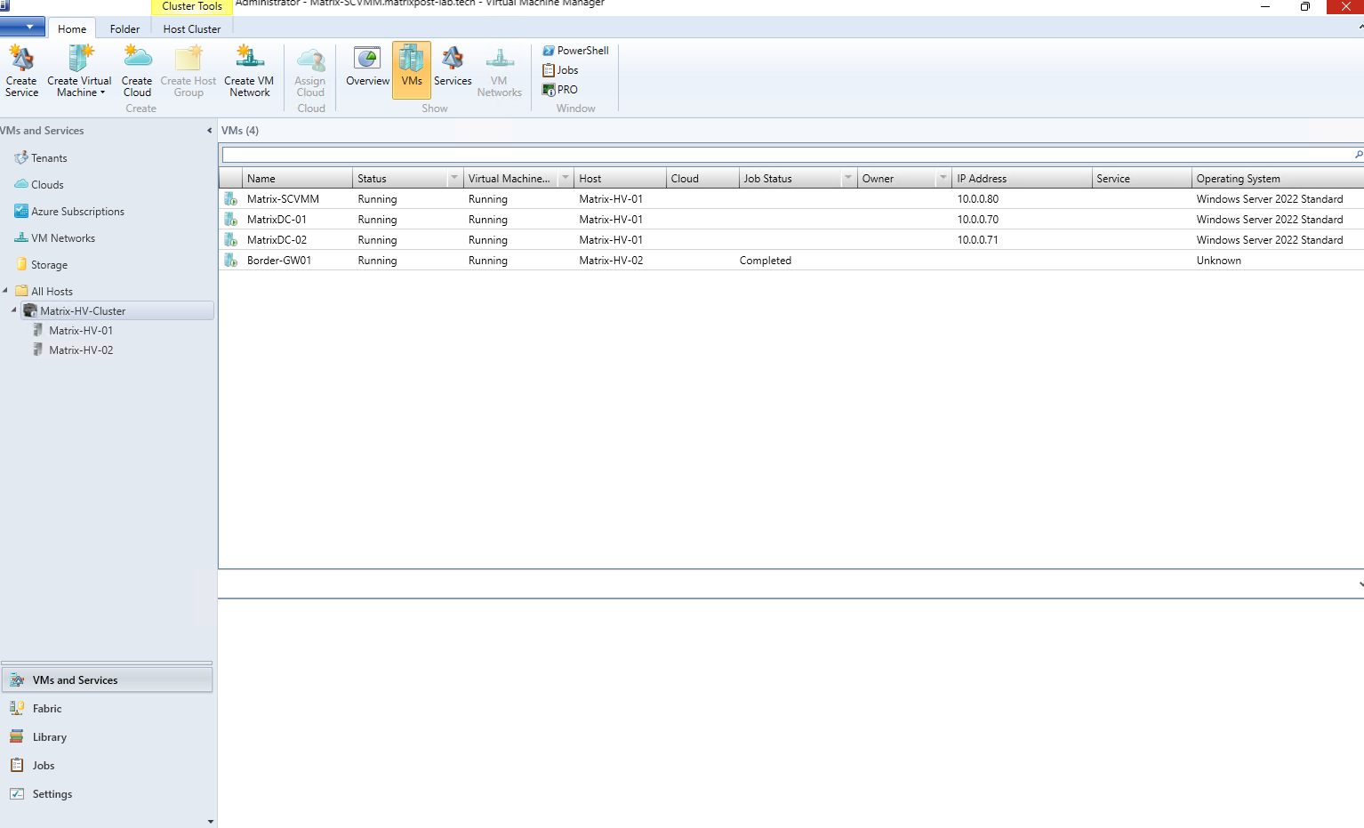
Task: Select the Border-GW01 virtual machine row
Action: click(791, 261)
